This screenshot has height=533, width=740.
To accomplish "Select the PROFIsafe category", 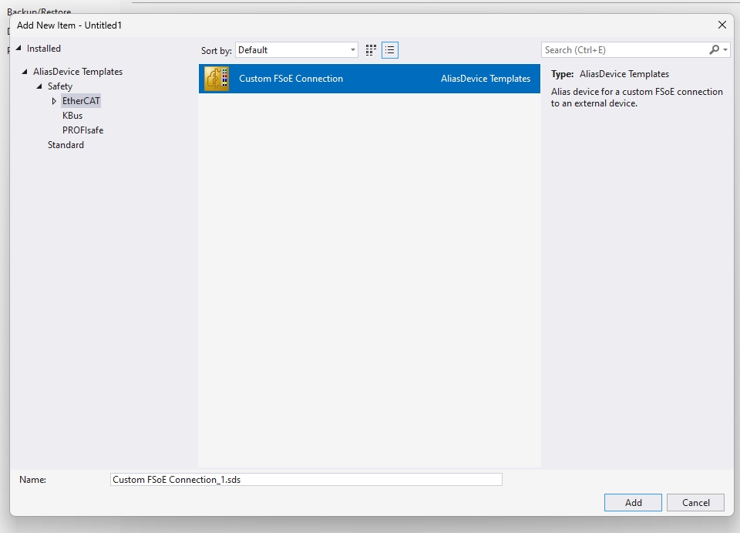I will 82,130.
